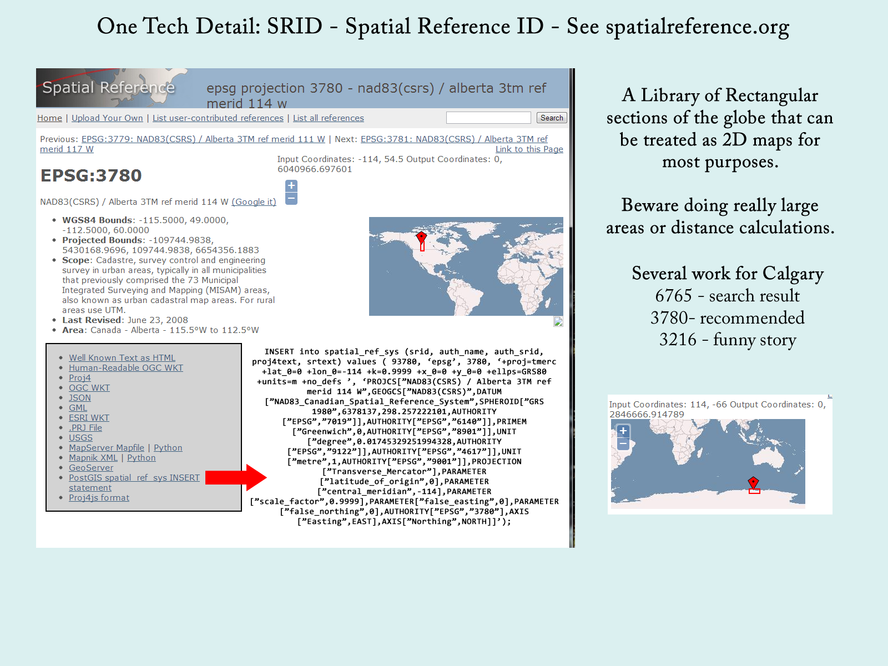Follow the Link to this Page link
888x666 pixels.
tap(529, 149)
